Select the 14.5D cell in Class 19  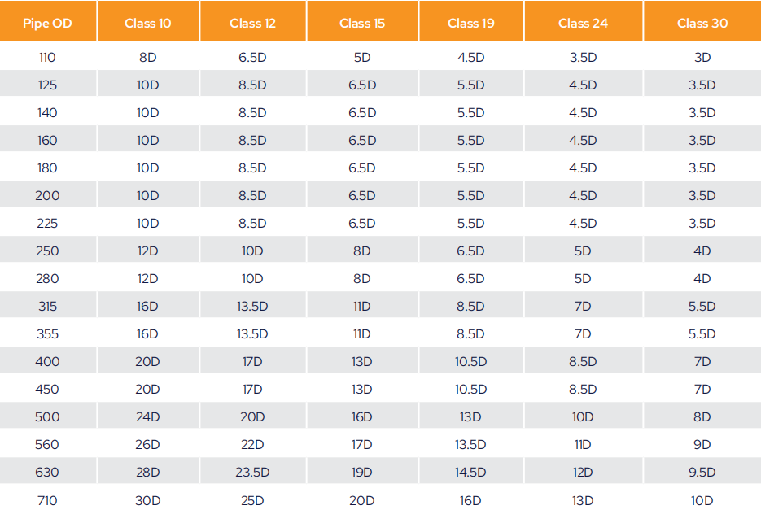[x=470, y=472]
